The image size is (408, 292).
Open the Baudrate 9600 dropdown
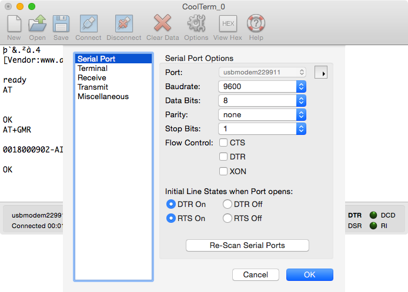point(262,86)
